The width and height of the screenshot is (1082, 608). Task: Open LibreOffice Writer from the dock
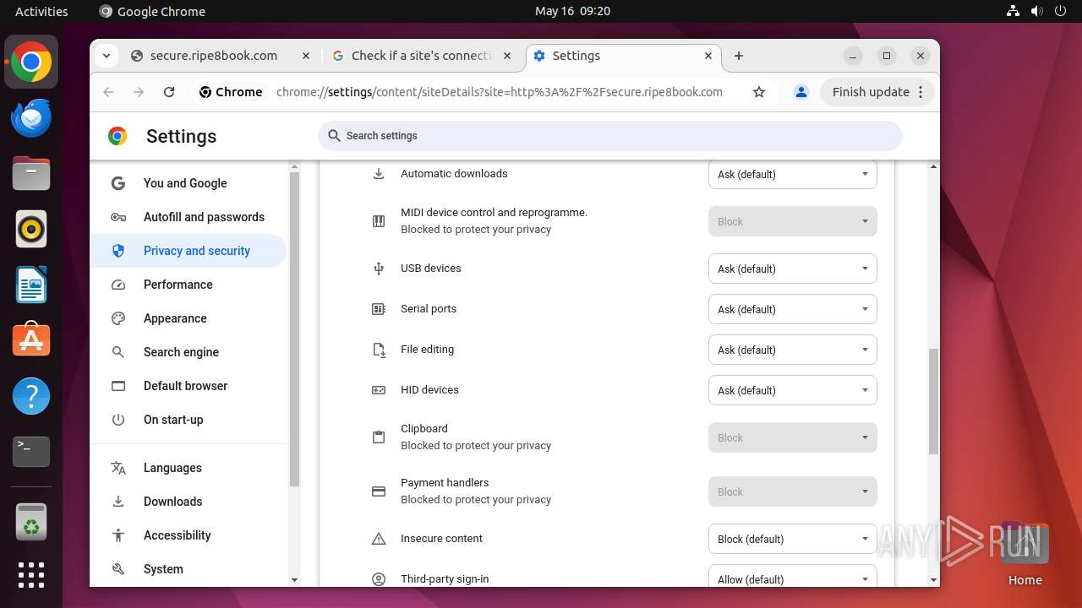pos(31,285)
